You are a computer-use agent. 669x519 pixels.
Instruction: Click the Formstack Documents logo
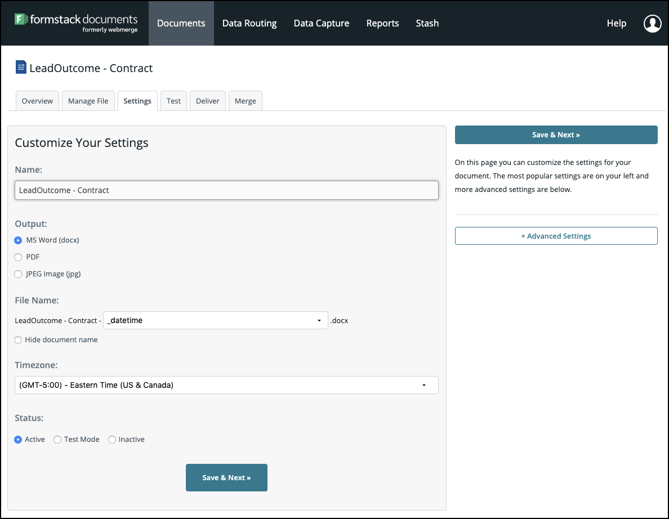76,23
